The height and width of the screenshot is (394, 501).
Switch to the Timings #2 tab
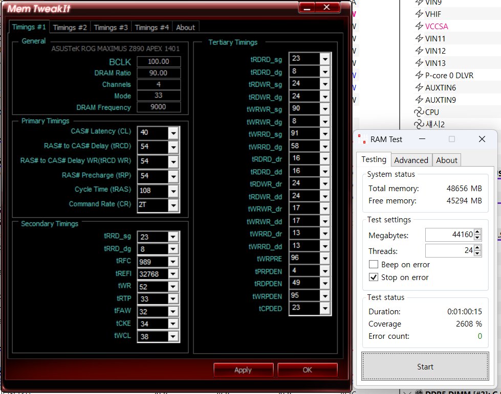pos(70,28)
